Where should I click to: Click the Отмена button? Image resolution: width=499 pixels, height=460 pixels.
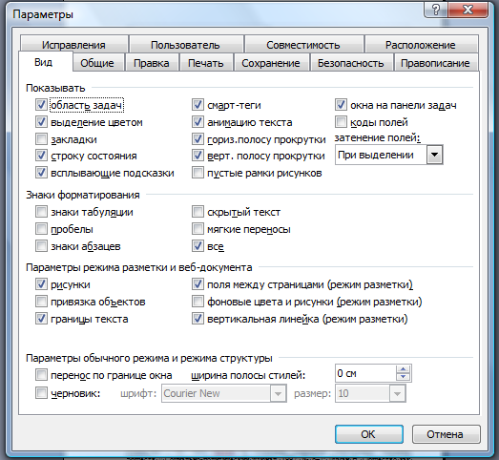tap(446, 434)
